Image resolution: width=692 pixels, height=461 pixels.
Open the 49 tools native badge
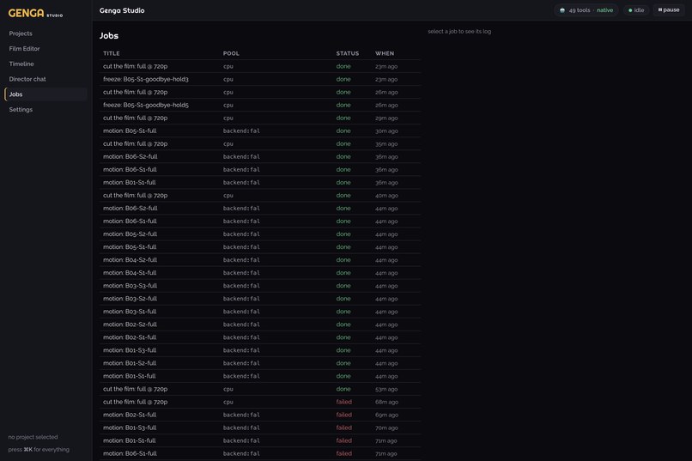(x=586, y=10)
